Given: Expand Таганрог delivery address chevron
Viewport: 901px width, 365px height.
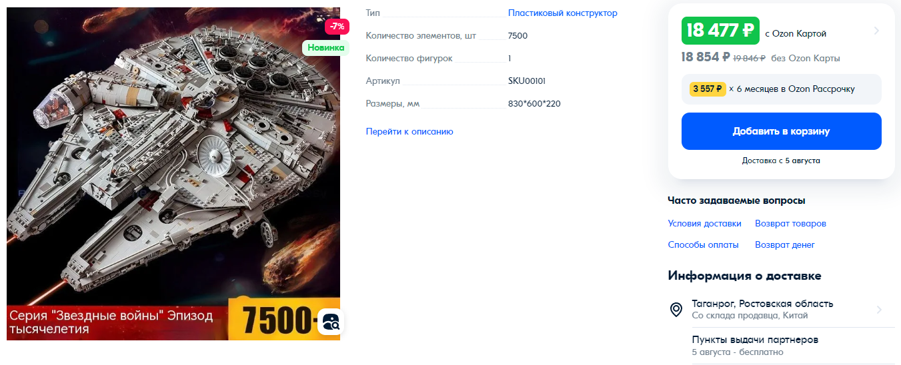Looking at the screenshot, I should [879, 310].
